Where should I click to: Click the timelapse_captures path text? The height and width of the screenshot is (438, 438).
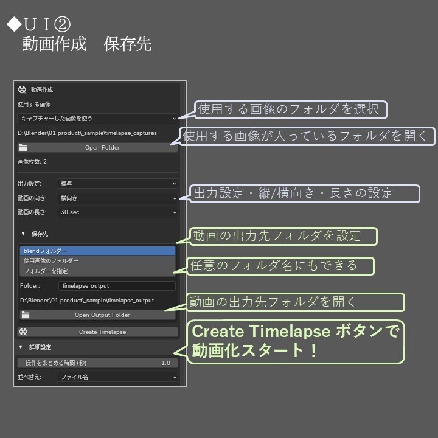tap(87, 133)
